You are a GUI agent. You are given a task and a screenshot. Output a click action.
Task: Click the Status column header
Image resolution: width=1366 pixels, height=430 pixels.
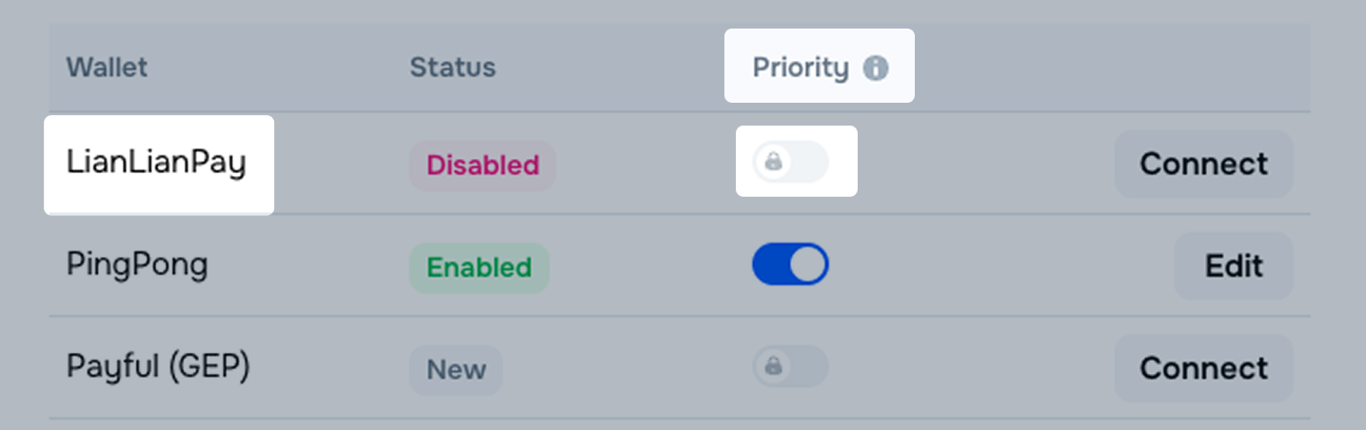452,68
